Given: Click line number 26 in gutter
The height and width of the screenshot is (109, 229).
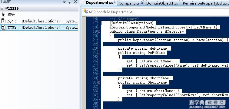Looking at the screenshot, I should (x=95, y=61).
